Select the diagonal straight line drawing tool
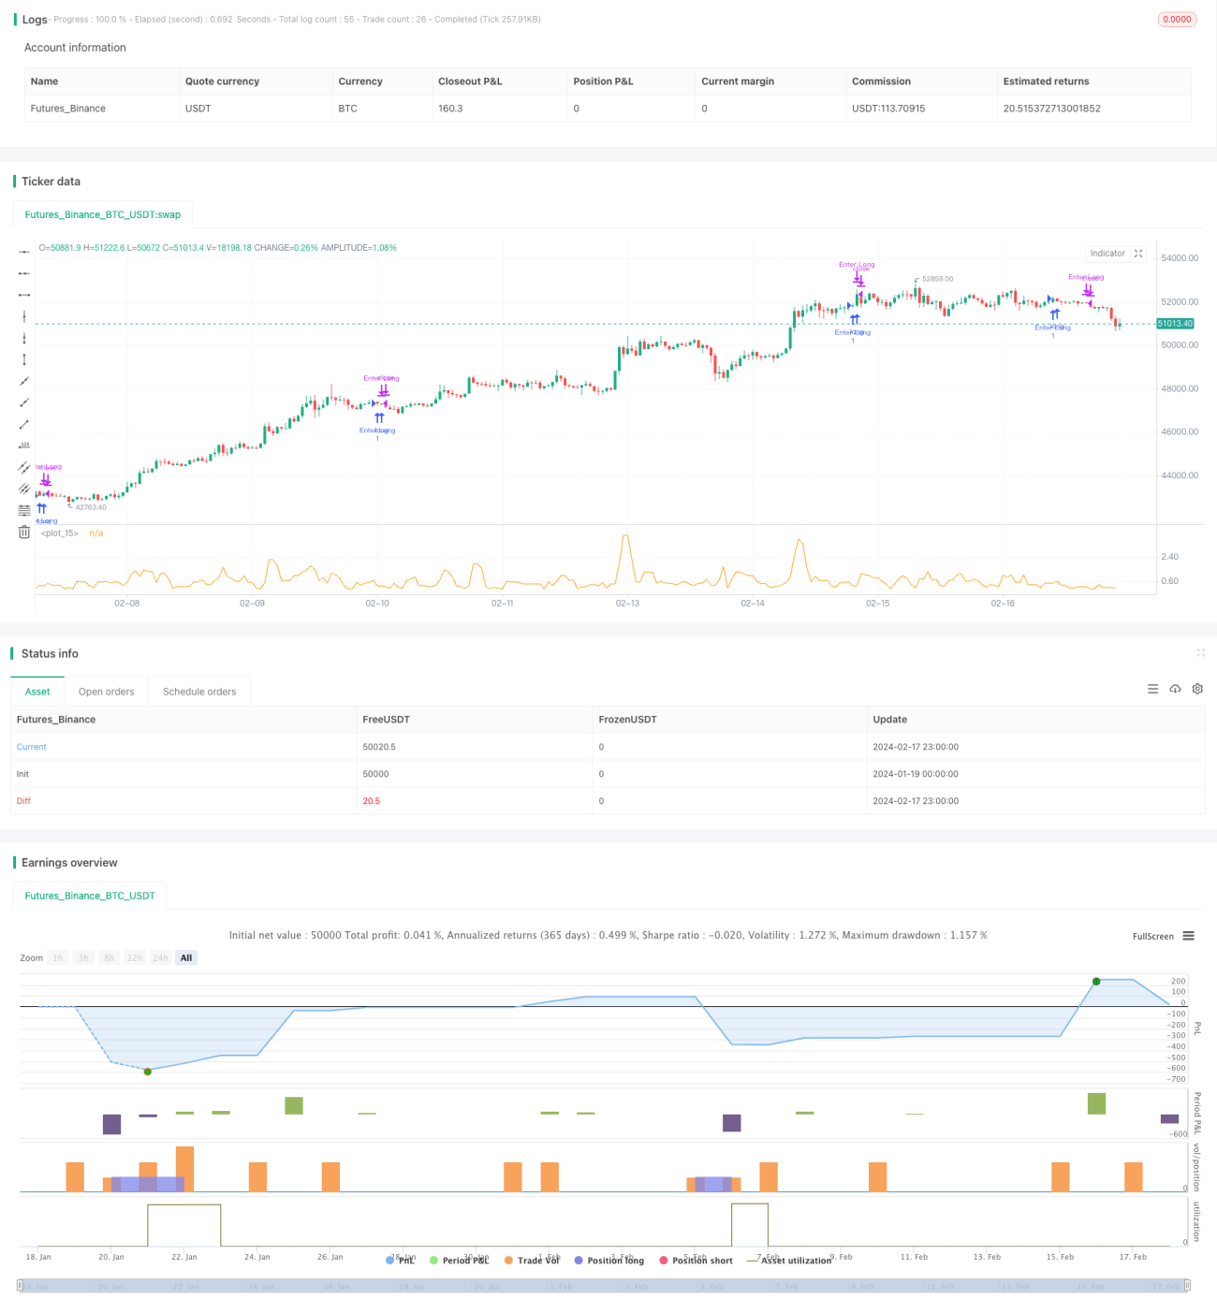This screenshot has height=1313, width=1217. (24, 381)
